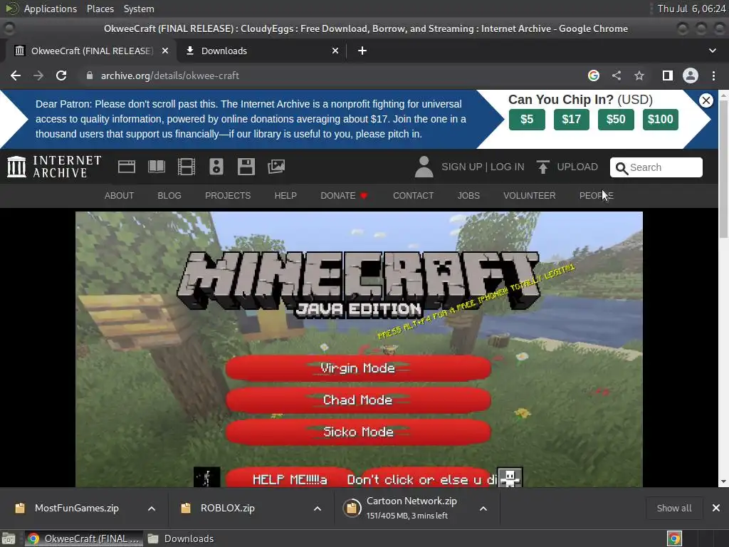Click the Internet Archive logo
The width and height of the screenshot is (729, 547).
(54, 167)
